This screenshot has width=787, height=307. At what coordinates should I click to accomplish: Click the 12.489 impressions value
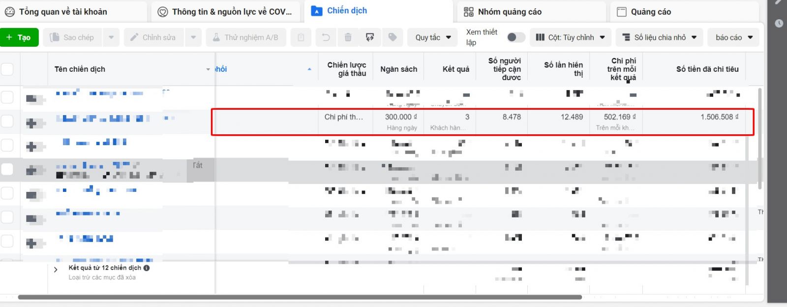coord(572,117)
